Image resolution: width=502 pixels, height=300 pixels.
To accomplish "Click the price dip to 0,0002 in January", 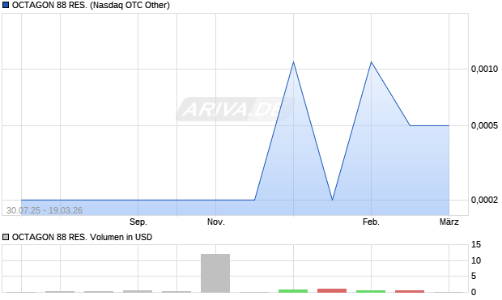I will point(332,200).
